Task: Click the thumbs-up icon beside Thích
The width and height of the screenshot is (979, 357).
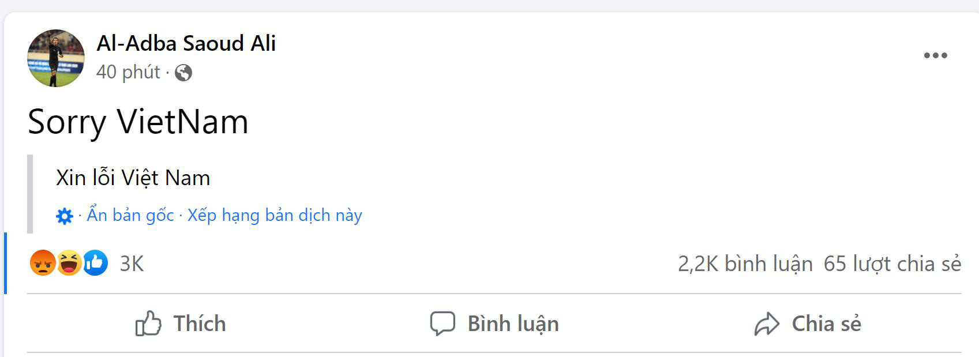Action: click(x=149, y=324)
